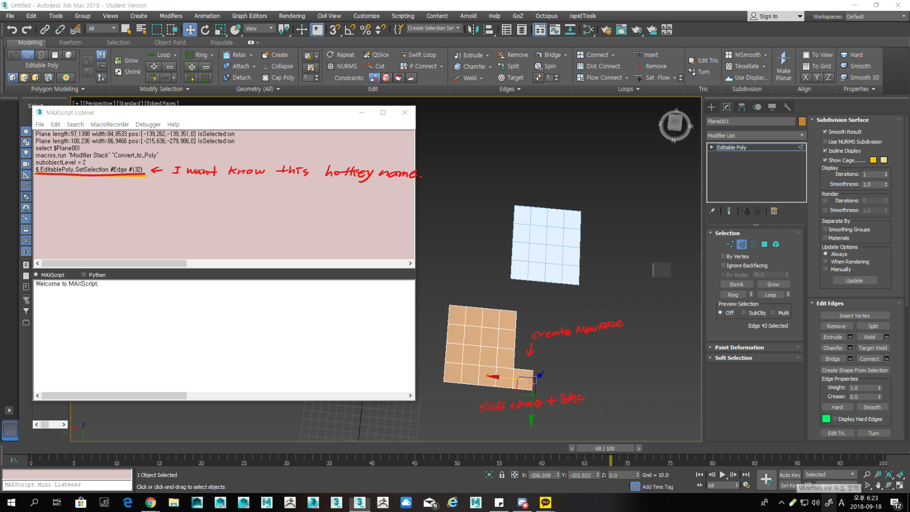910x512 pixels.
Task: Open the Select by Name dialog
Action: point(142,29)
